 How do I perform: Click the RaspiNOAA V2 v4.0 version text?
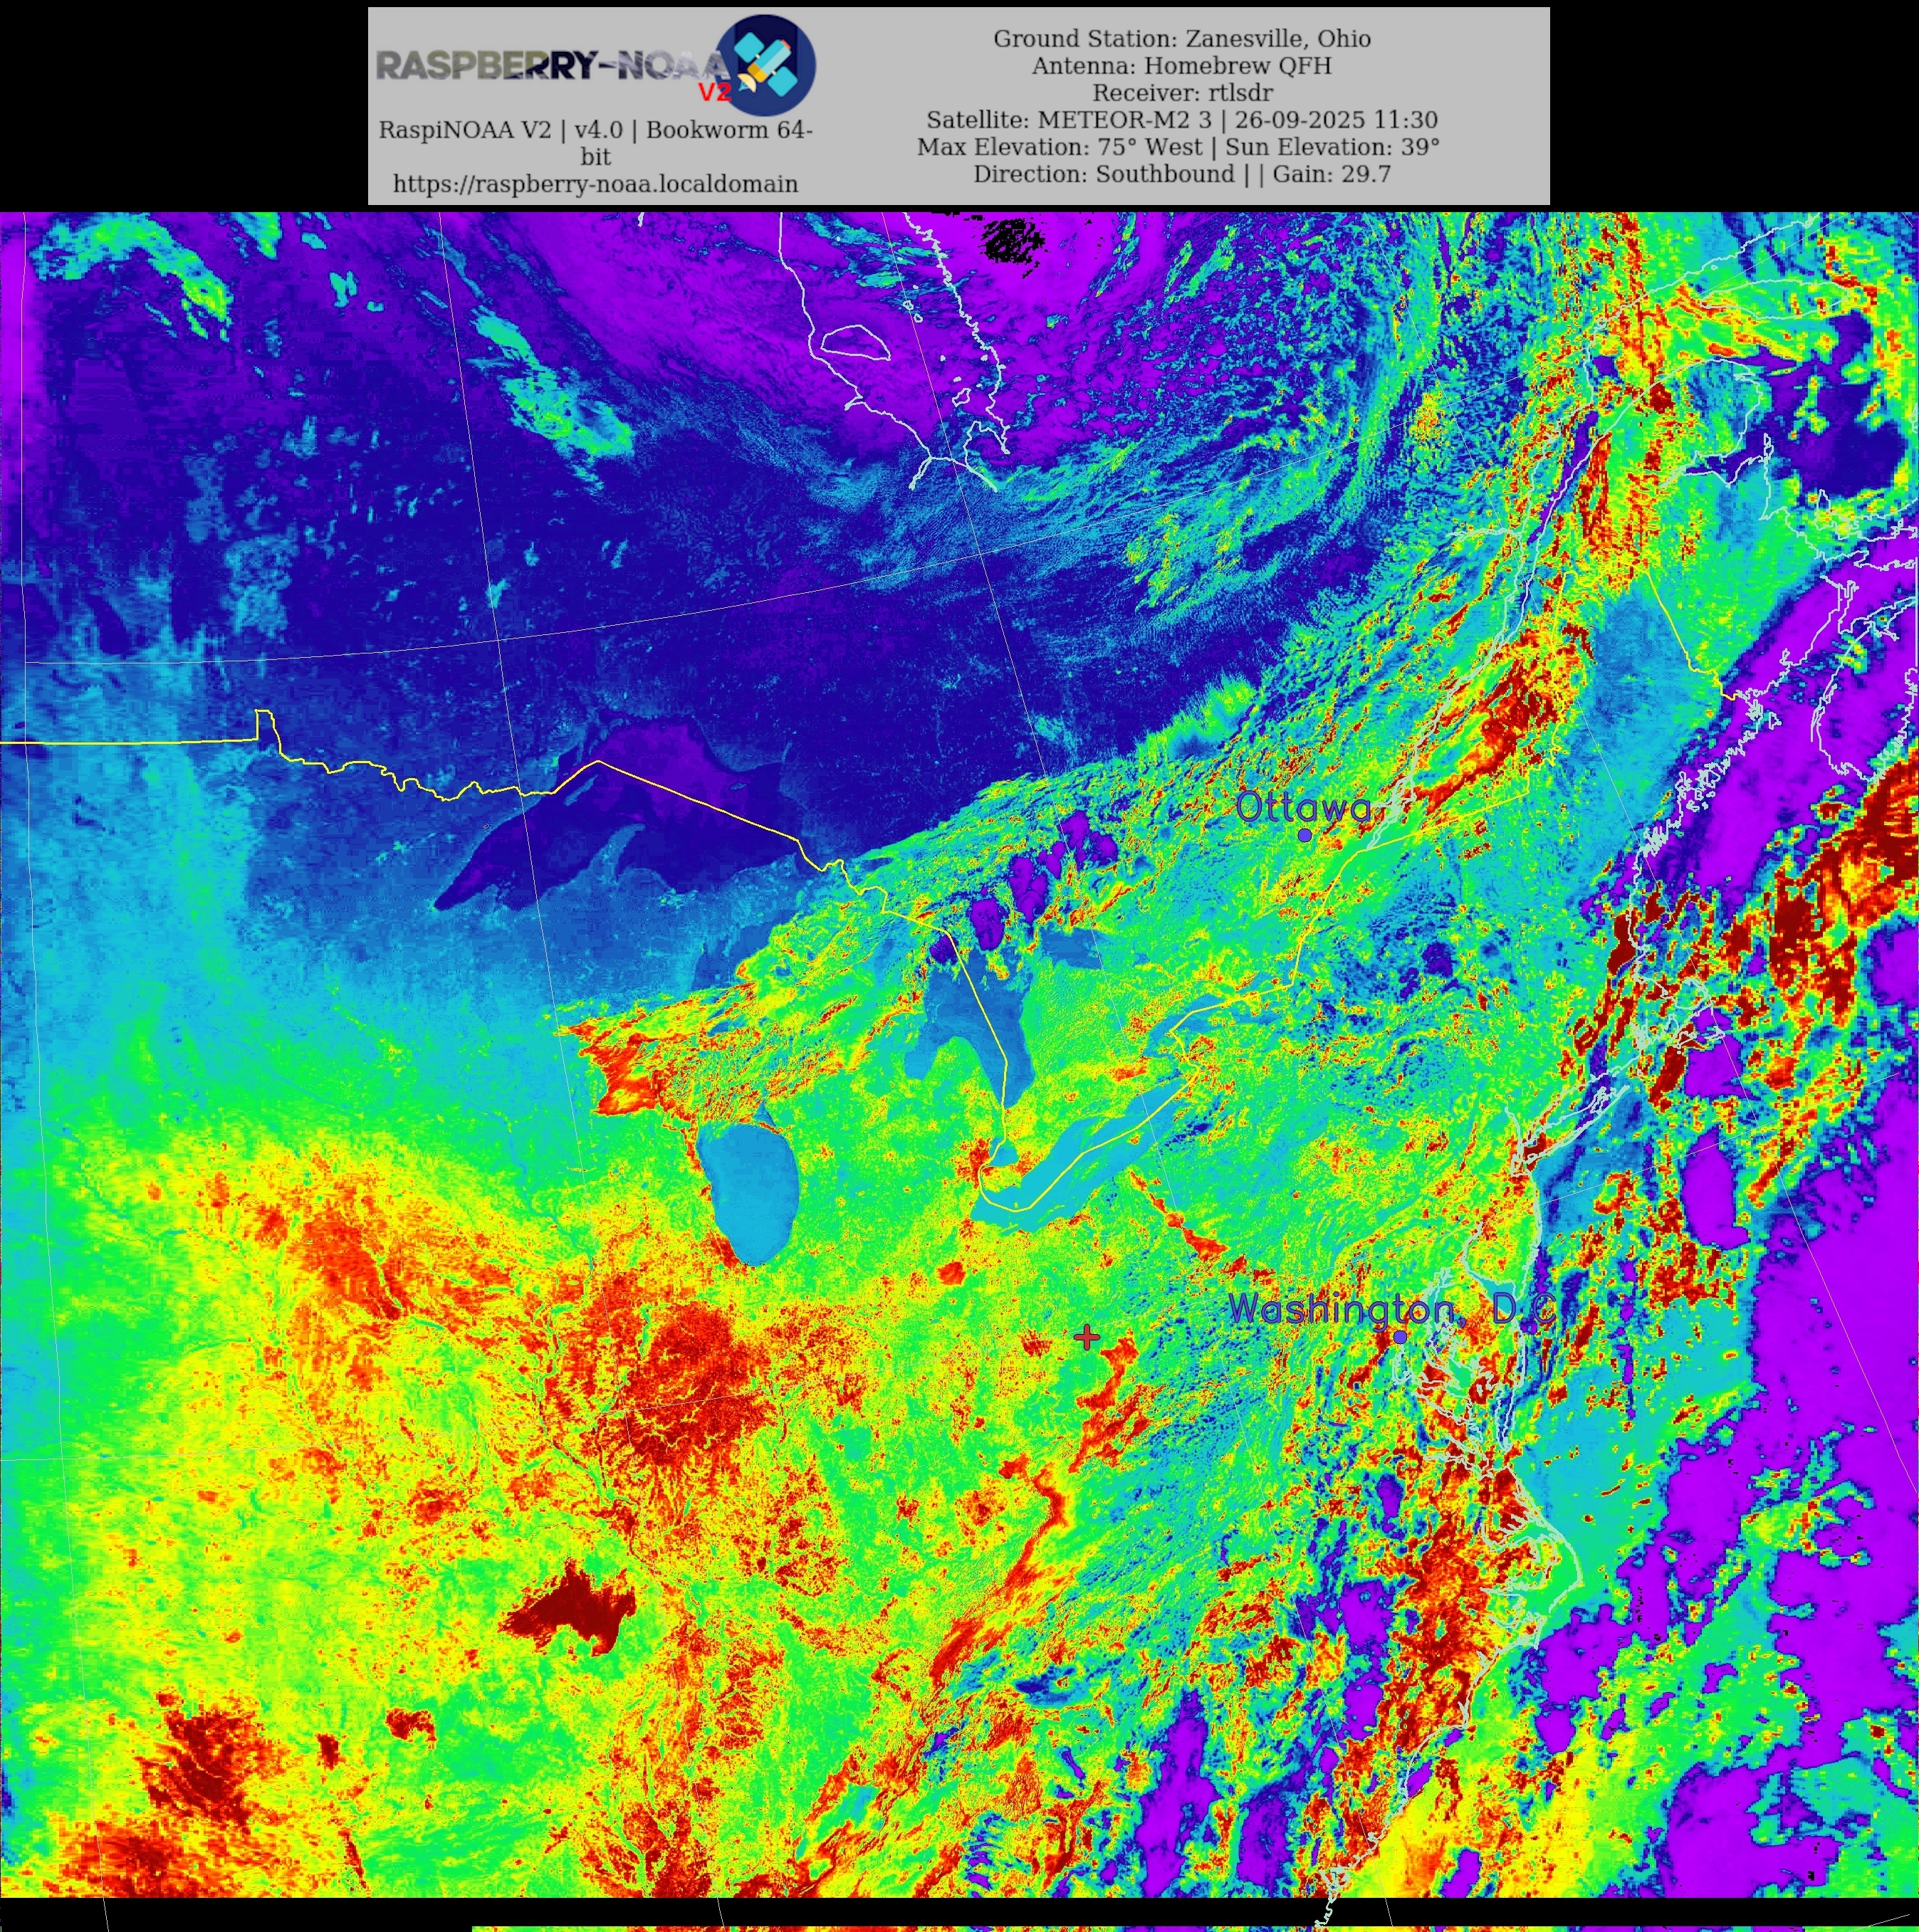pyautogui.click(x=595, y=131)
